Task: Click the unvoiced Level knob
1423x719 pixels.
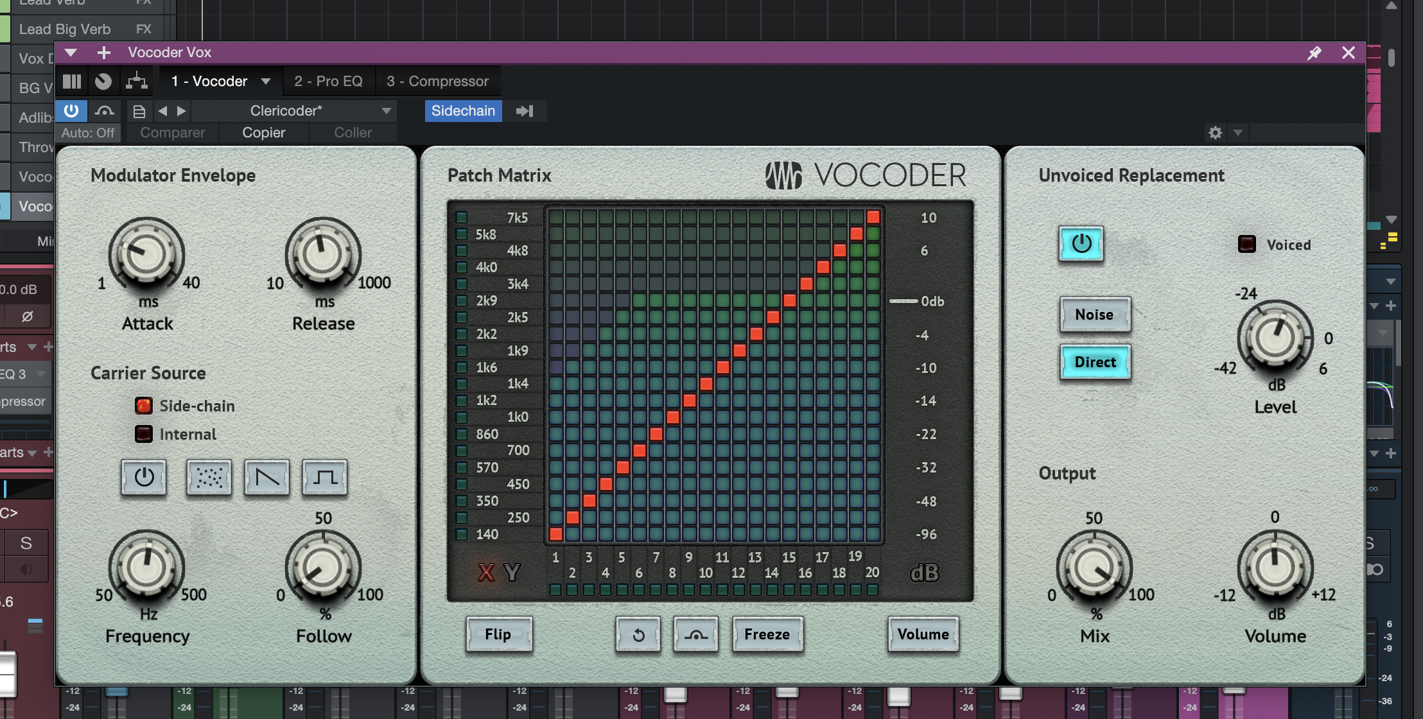Action: pos(1275,337)
